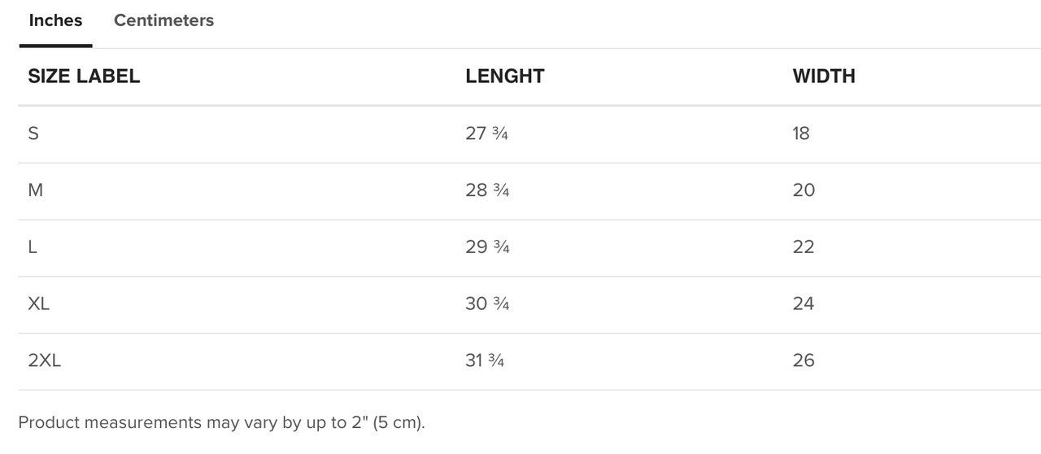
Task: Select the XL size label cell
Action: 39,304
